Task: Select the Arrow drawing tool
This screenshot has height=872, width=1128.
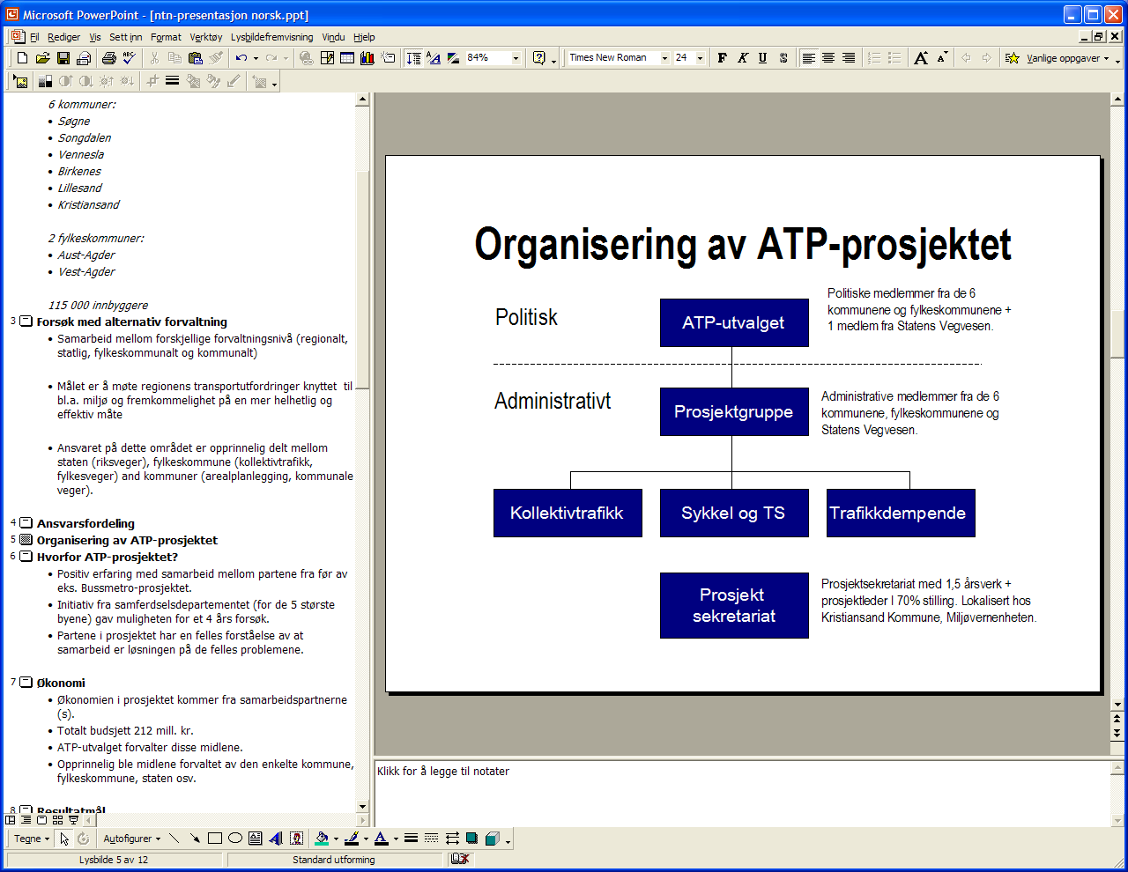Action: pos(195,839)
